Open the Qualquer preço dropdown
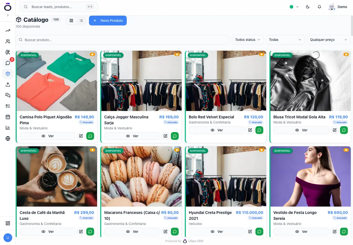This screenshot has width=353, height=245. click(329, 40)
